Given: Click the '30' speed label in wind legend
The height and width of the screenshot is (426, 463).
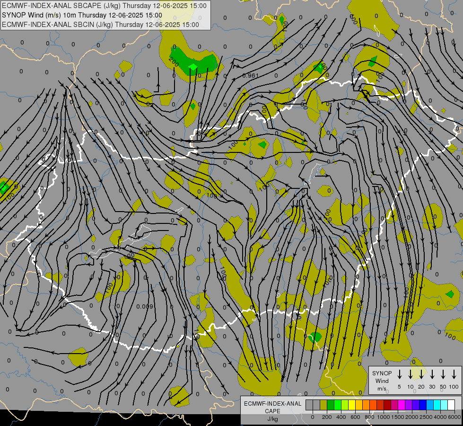Looking at the screenshot, I should tap(432, 387).
